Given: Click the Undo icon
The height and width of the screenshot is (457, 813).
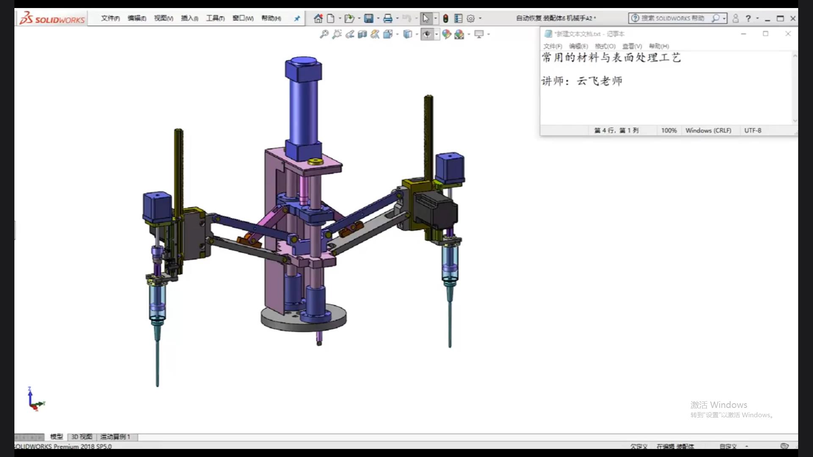Looking at the screenshot, I should pos(406,18).
